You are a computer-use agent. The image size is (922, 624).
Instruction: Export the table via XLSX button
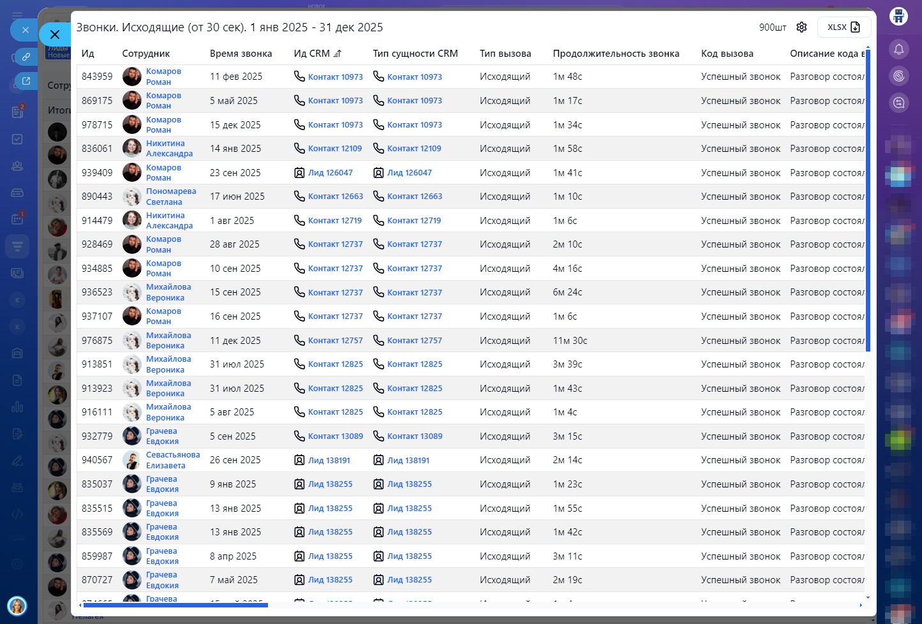(844, 27)
